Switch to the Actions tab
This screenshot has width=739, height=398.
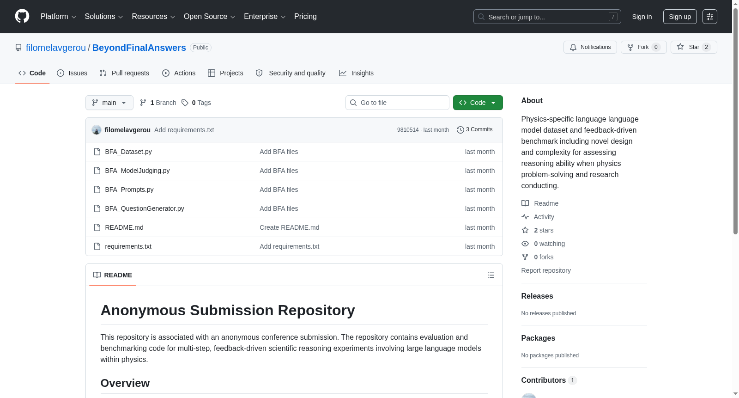(179, 73)
